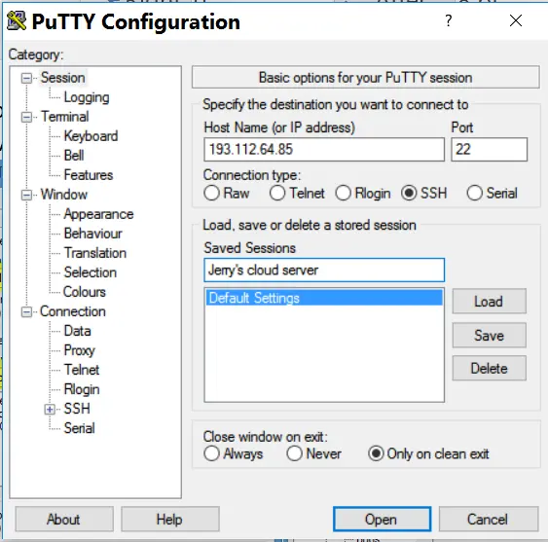Open the Appearance category
548x542 pixels.
(x=98, y=214)
